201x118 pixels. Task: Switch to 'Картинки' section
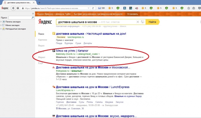click(x=42, y=40)
